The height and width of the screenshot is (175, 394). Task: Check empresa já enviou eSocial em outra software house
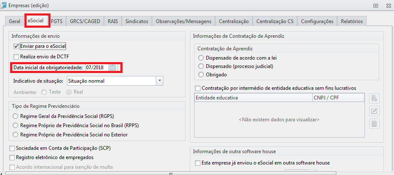point(198,163)
